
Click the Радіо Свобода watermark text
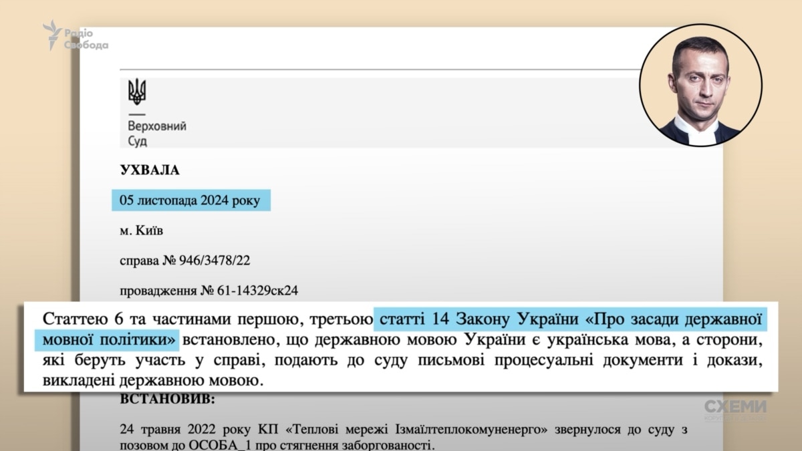pos(86,39)
